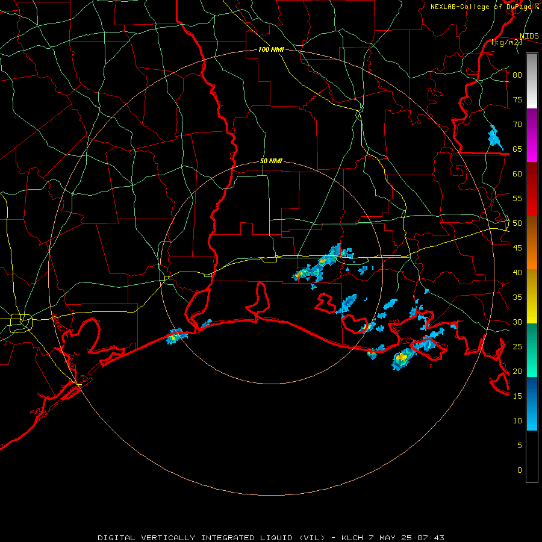This screenshot has width=542, height=542.
Task: Click the isolated cyan echo in the upper-right corner
Action: 494,136
